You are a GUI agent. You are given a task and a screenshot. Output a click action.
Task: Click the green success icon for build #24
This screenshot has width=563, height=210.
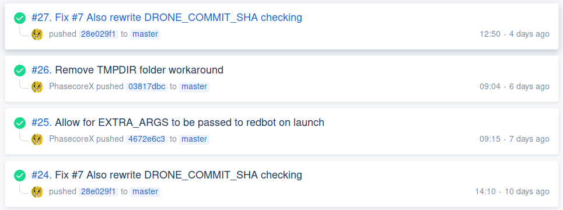click(20, 175)
